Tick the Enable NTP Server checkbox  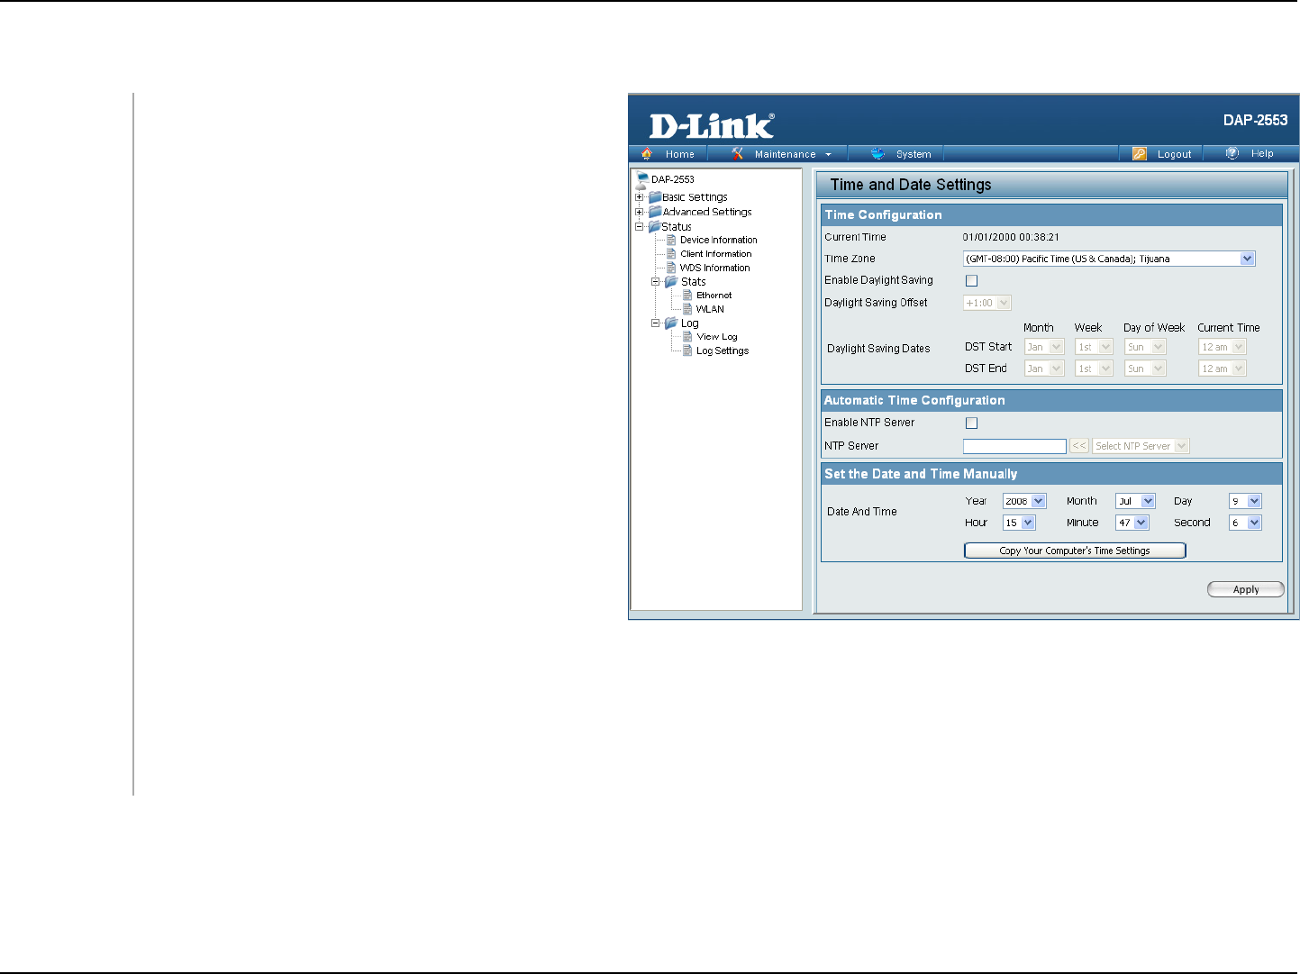(x=971, y=423)
